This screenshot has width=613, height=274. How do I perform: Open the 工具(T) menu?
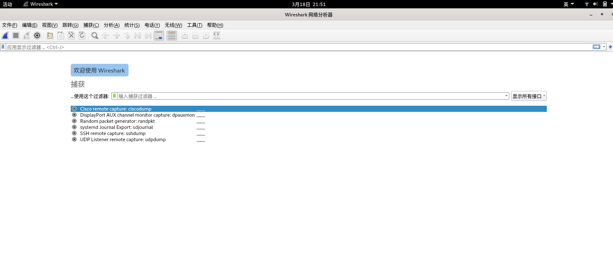[195, 25]
